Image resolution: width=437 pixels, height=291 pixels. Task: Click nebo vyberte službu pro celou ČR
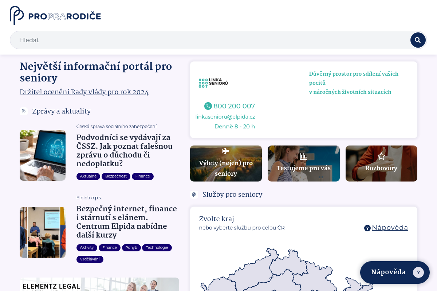pos(242,228)
